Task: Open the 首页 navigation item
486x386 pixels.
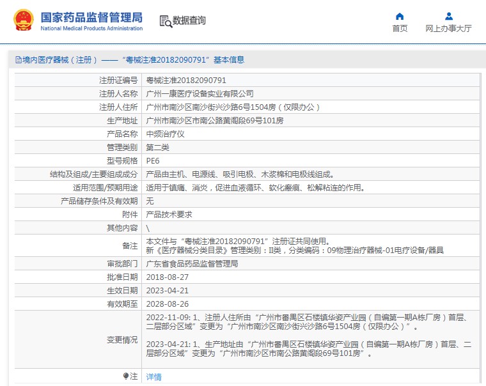Action: pos(400,29)
